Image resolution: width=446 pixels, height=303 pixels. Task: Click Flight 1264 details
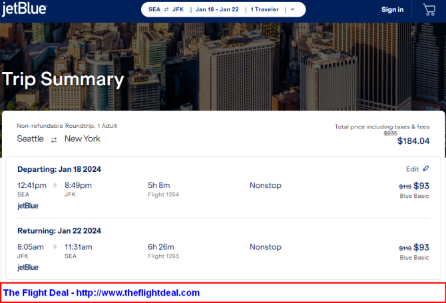163,194
